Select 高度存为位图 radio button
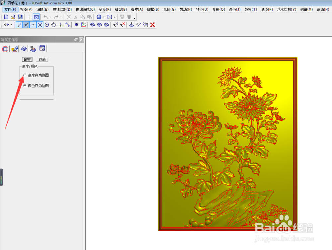 click(25, 75)
